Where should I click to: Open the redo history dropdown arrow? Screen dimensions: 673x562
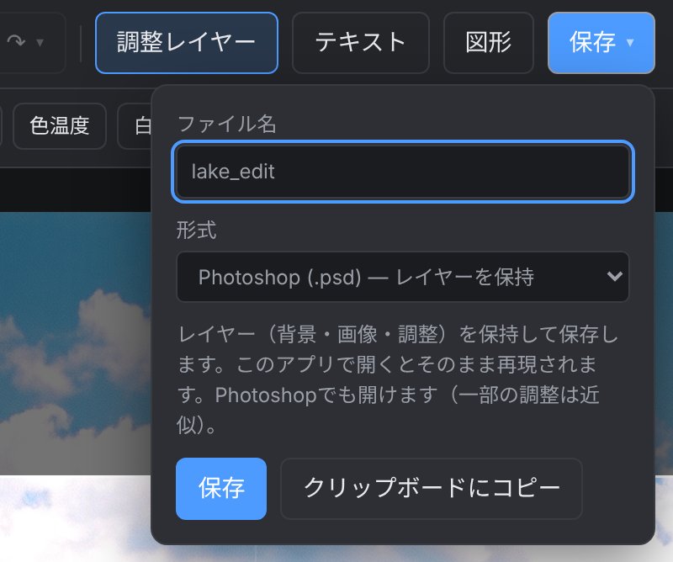40,43
